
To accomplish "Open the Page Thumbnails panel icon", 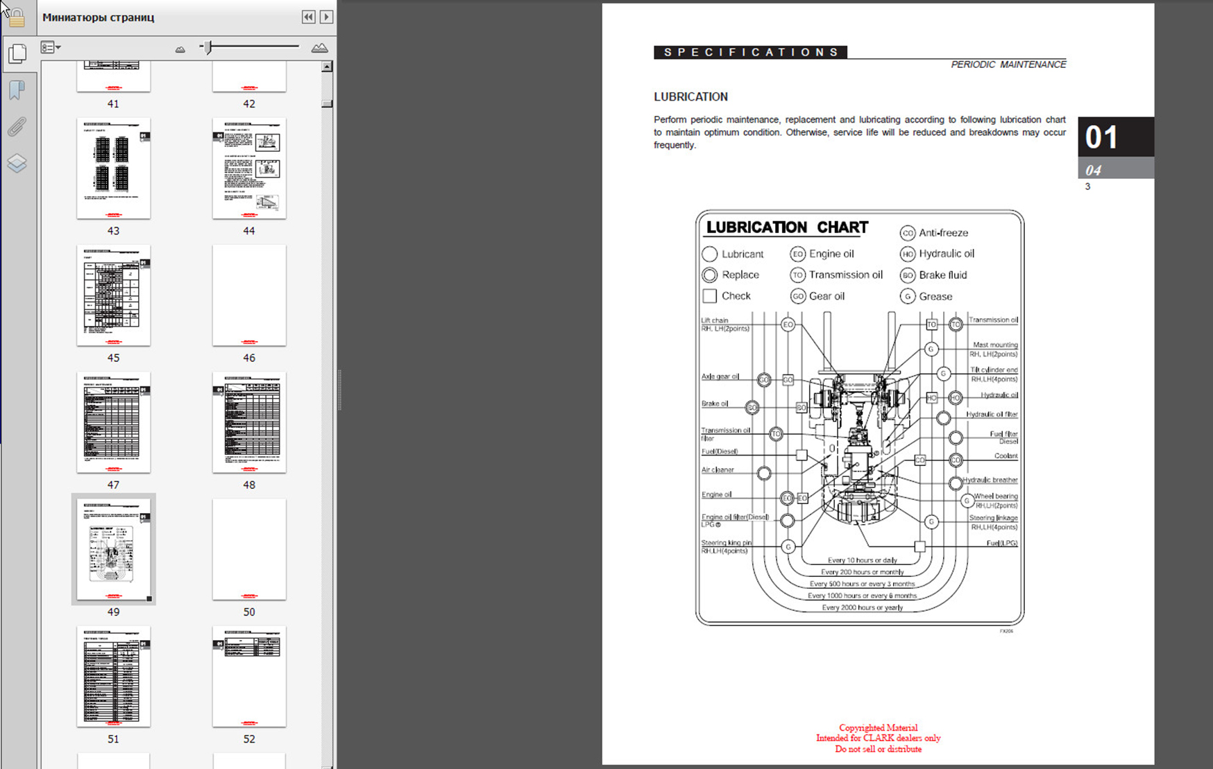I will 17,54.
